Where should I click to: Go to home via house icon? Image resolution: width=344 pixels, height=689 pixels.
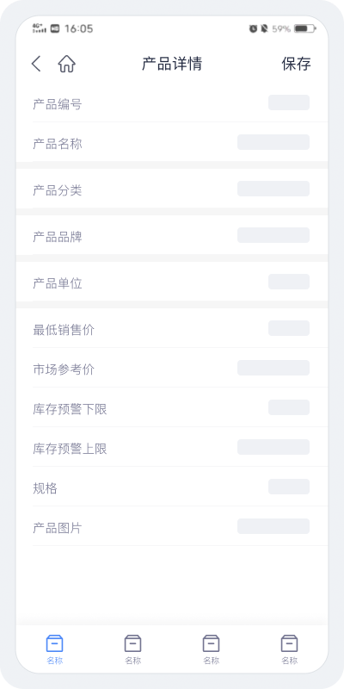coord(67,64)
